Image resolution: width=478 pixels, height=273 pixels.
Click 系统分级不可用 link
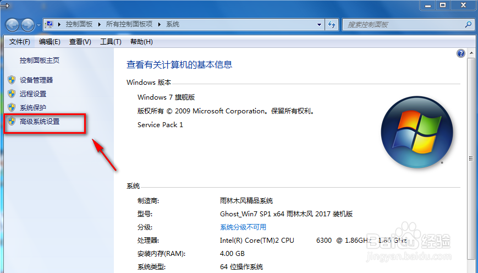[243, 227]
